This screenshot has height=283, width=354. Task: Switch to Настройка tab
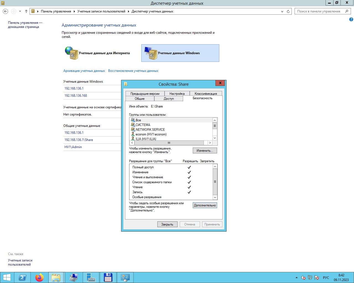[177, 94]
